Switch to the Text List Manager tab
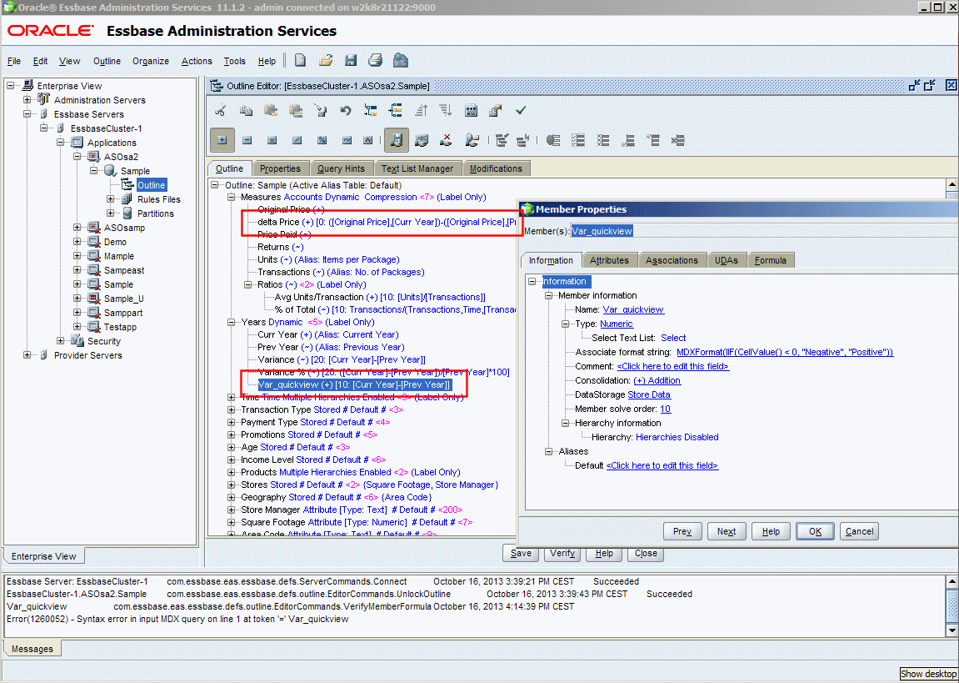Screen dimensions: 959x683 click(x=417, y=168)
